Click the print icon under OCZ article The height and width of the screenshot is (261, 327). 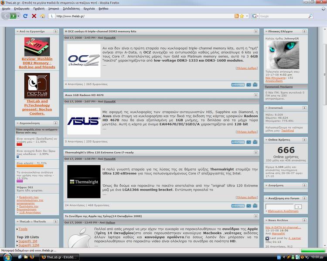pyautogui.click(x=255, y=84)
